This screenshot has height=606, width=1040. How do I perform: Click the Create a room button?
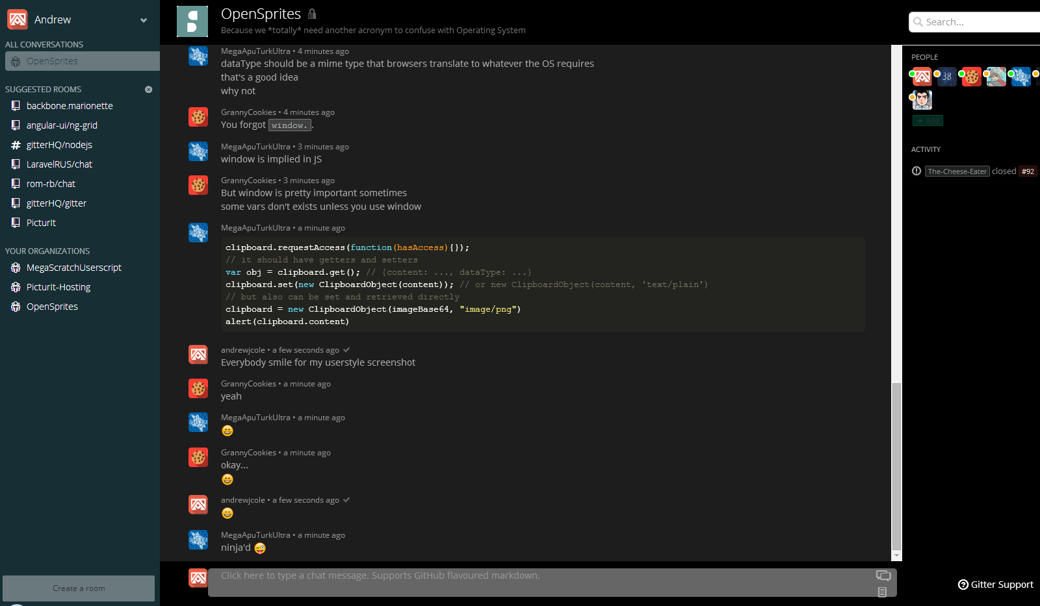pos(79,588)
